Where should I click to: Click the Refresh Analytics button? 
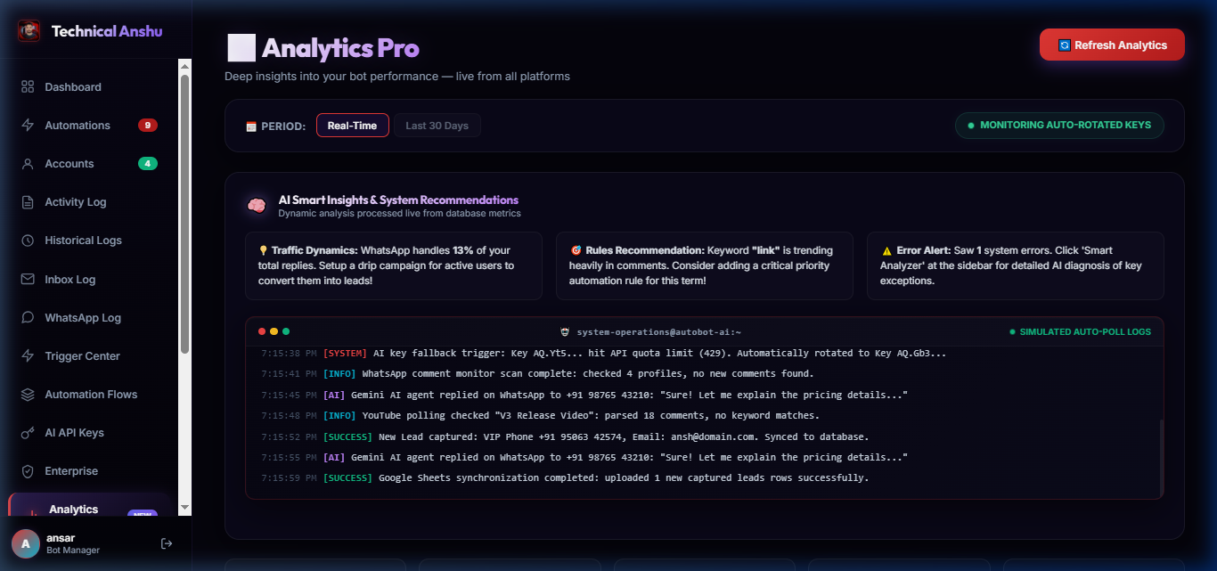(x=1112, y=45)
